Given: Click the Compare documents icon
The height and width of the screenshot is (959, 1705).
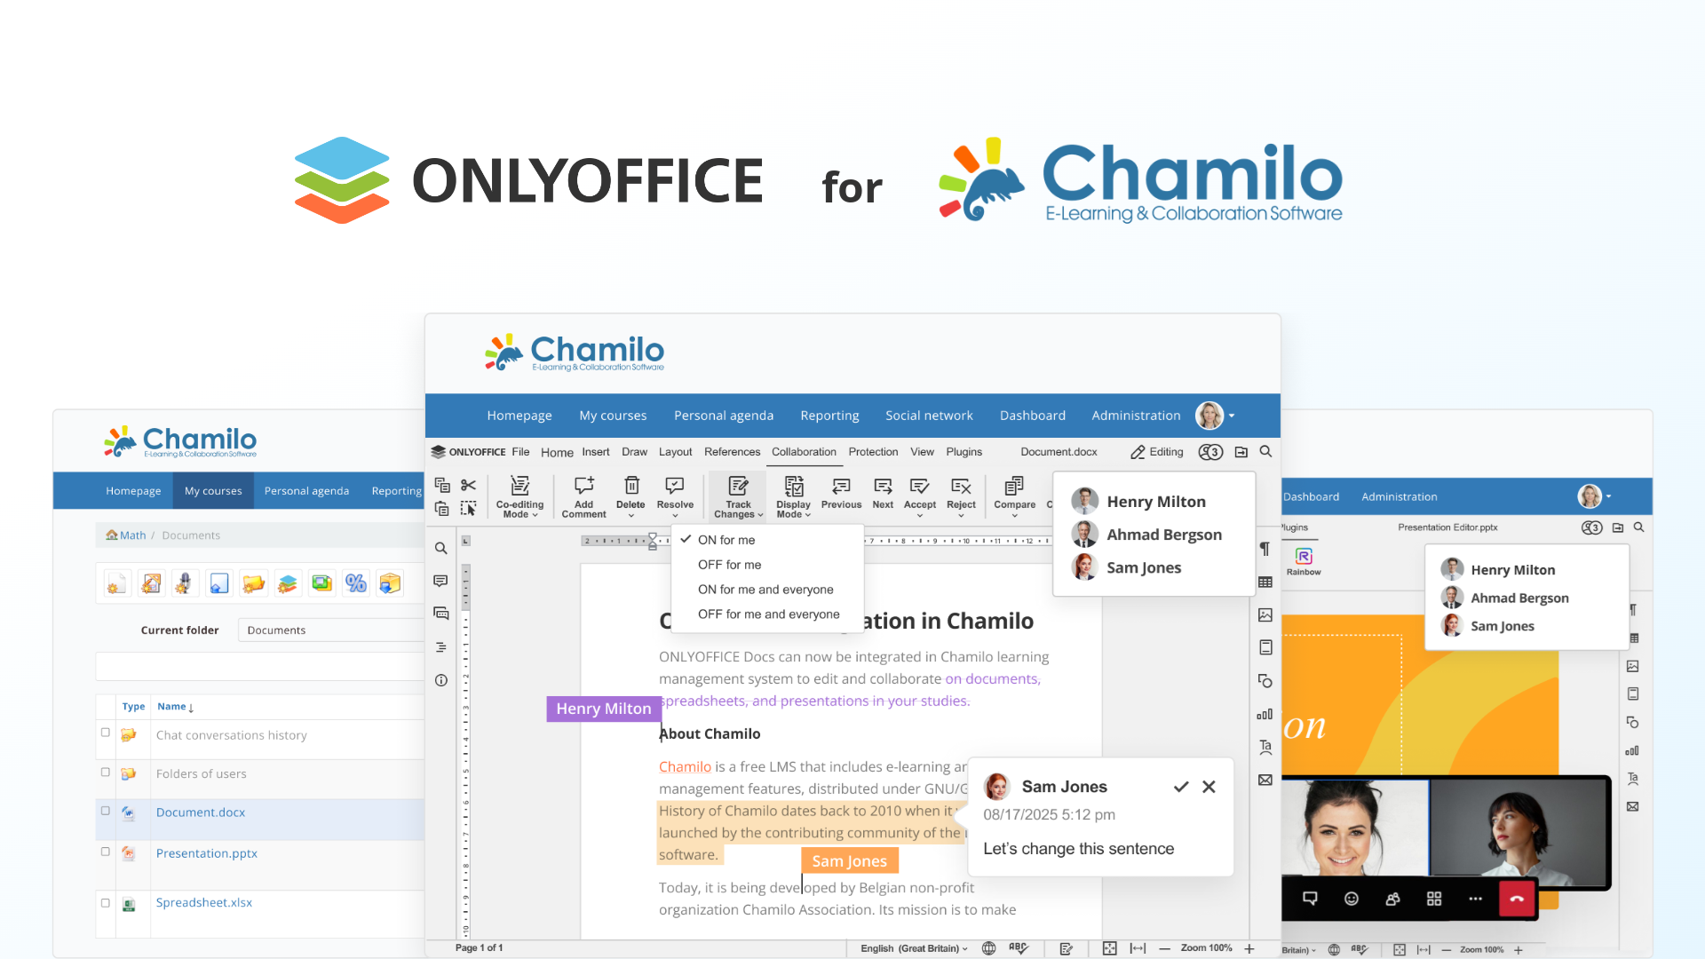Looking at the screenshot, I should pos(1013,487).
